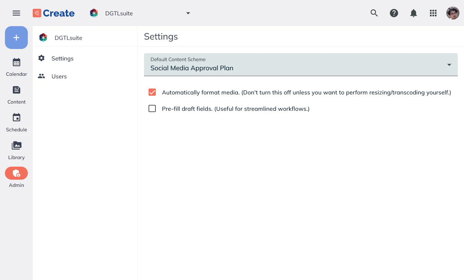This screenshot has width=464, height=280.
Task: Open the help question mark icon
Action: pos(394,13)
